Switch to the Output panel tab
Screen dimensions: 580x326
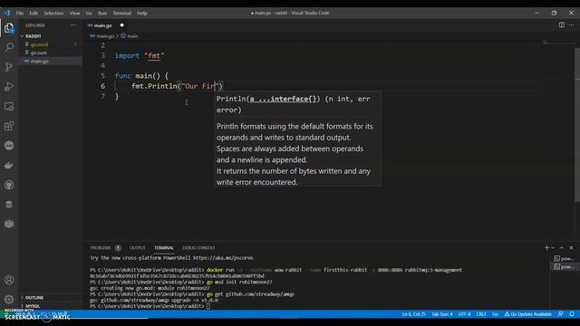click(137, 247)
